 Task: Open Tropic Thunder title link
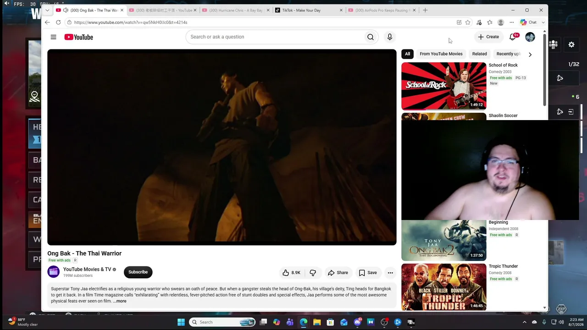click(503, 266)
